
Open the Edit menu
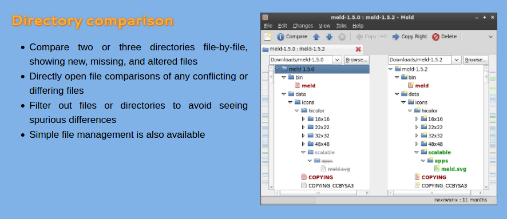click(x=283, y=26)
